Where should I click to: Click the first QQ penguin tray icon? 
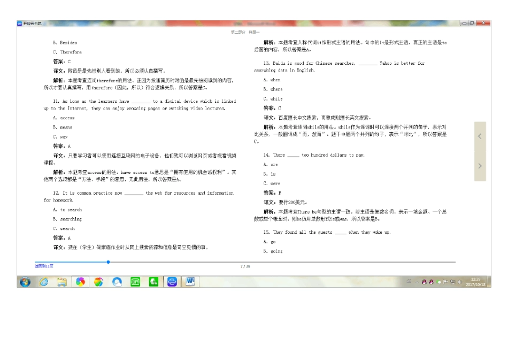tap(424, 282)
